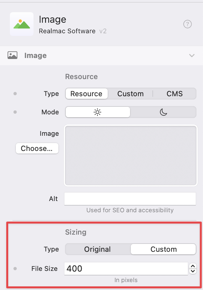Viewport: 203px width, 290px height.
Task: Click the empty image preview well
Action: [131, 155]
